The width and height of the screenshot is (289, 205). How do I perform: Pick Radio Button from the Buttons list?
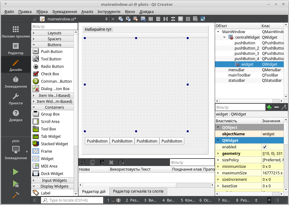click(52, 67)
